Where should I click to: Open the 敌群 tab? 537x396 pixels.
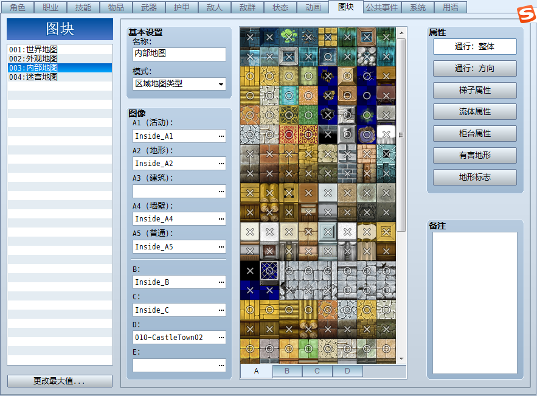(x=248, y=7)
